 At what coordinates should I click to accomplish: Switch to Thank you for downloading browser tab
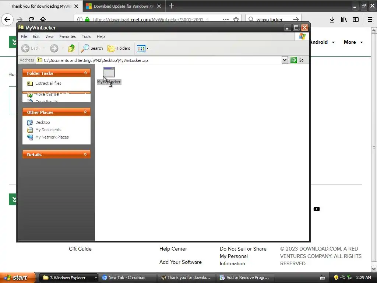41,6
